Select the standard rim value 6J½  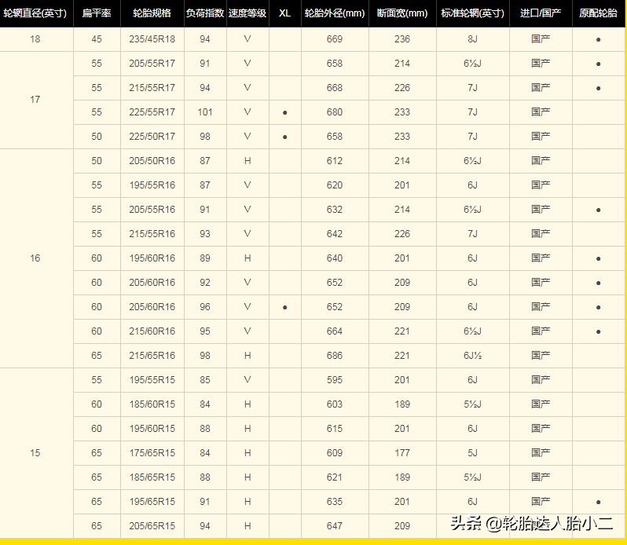[x=473, y=356]
